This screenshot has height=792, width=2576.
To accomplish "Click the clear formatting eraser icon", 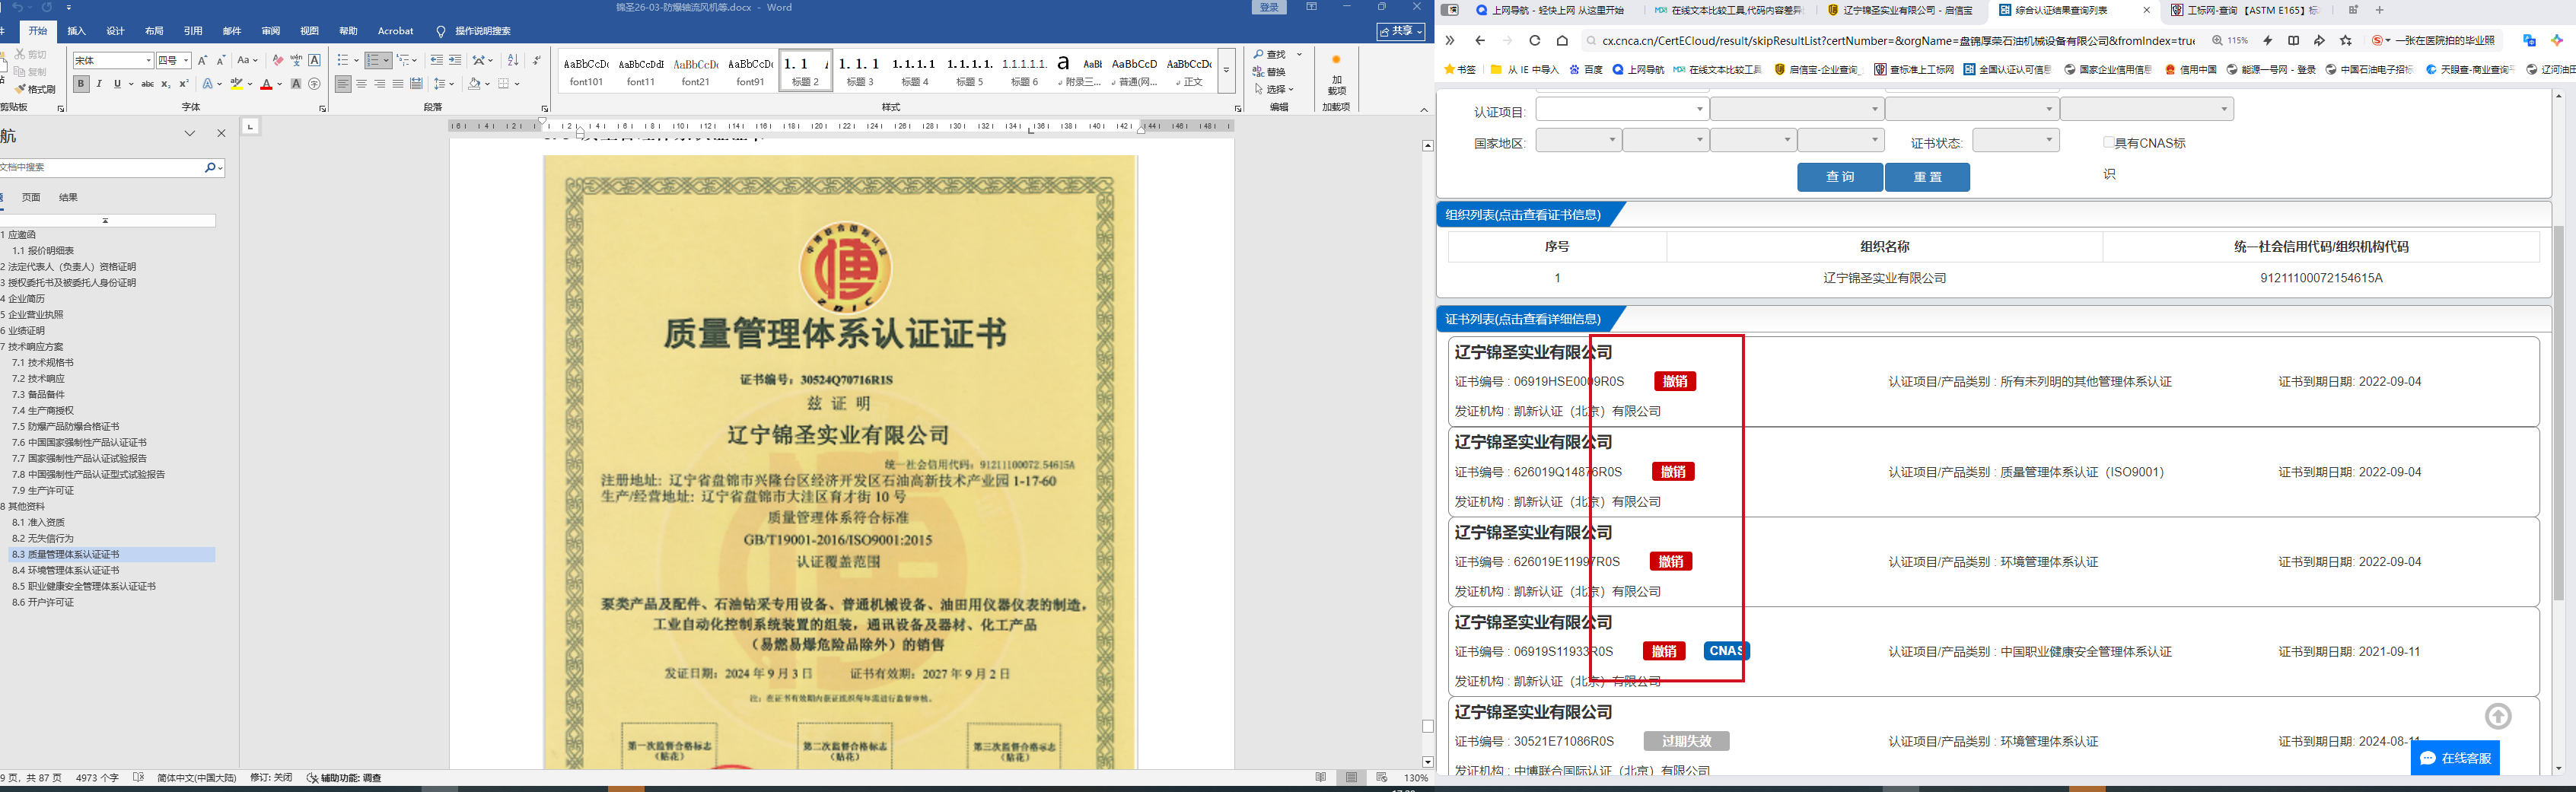I will [x=278, y=61].
